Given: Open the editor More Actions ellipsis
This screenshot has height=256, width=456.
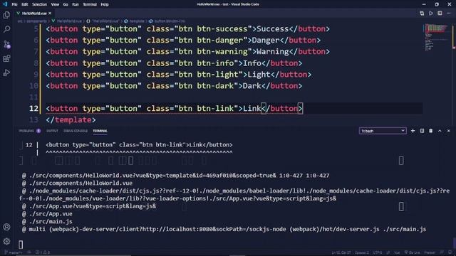Looking at the screenshot, I should click(x=449, y=14).
